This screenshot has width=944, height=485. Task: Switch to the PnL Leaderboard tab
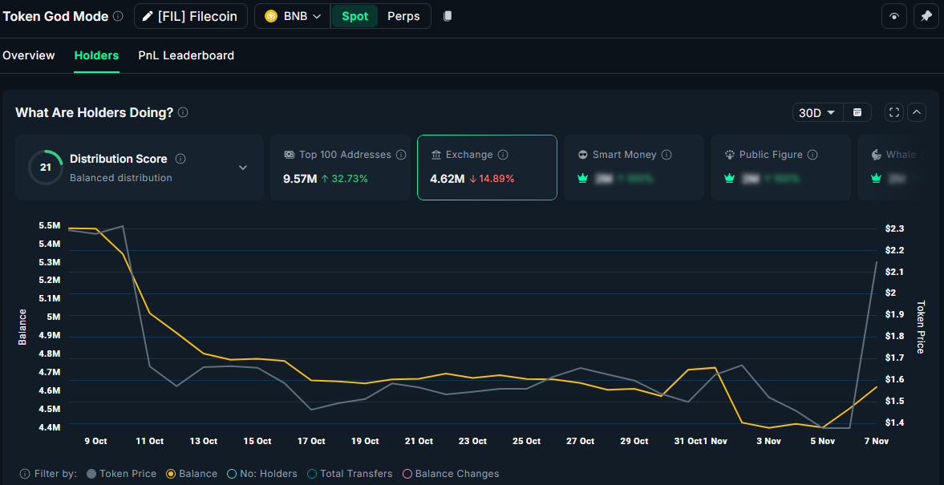point(186,55)
